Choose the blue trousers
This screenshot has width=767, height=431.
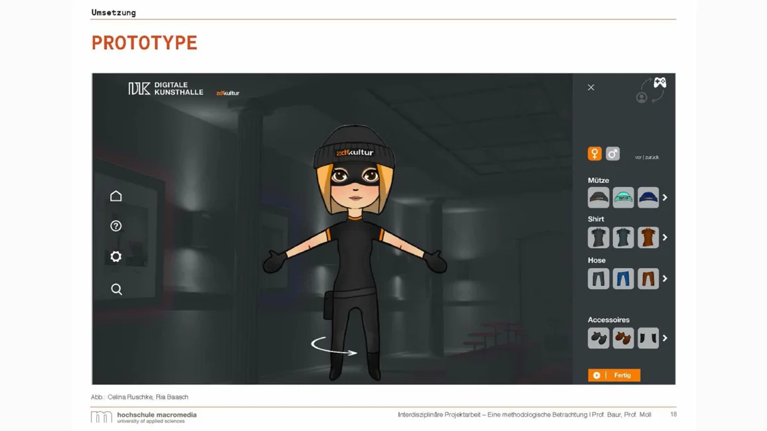tap(623, 278)
